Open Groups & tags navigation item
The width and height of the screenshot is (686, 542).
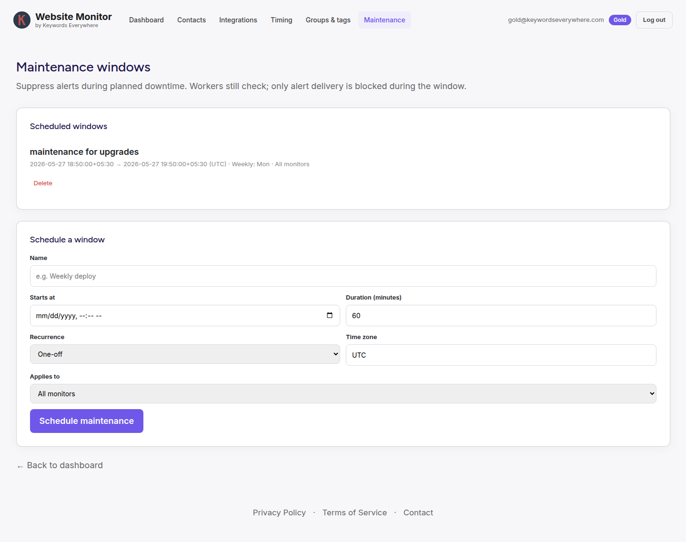328,20
